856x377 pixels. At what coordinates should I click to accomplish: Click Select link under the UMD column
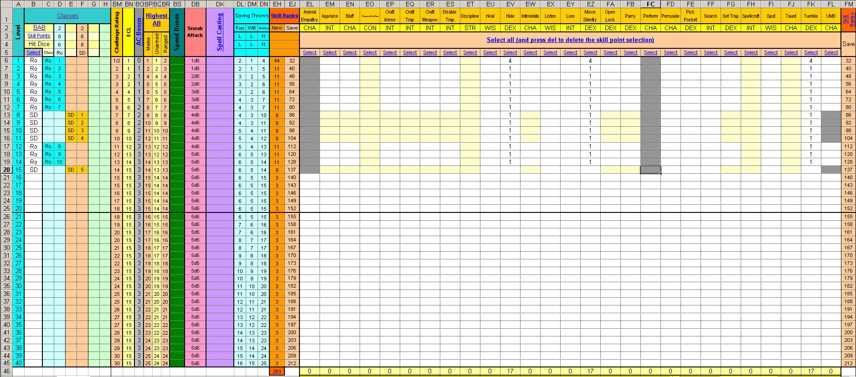point(831,53)
